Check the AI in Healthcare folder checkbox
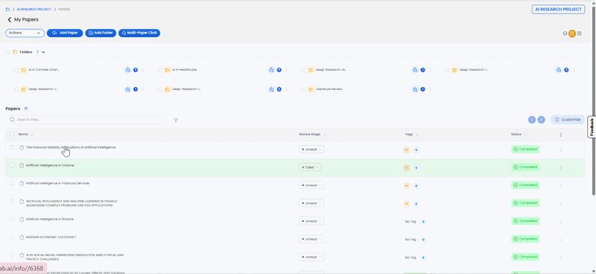This screenshot has height=274, width=596. click(159, 70)
